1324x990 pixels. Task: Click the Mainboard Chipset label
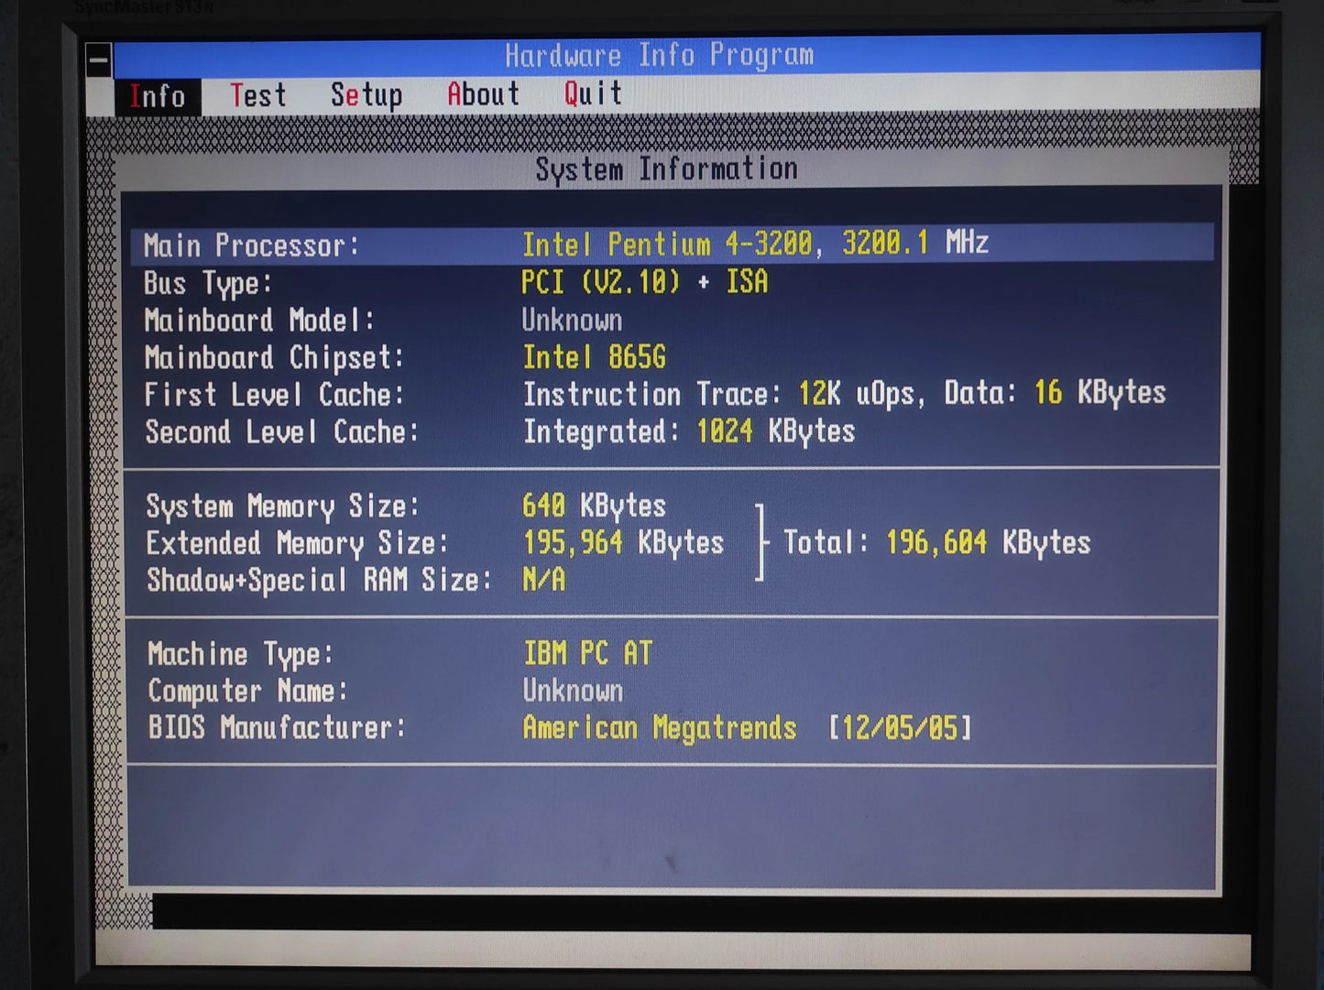(x=274, y=358)
